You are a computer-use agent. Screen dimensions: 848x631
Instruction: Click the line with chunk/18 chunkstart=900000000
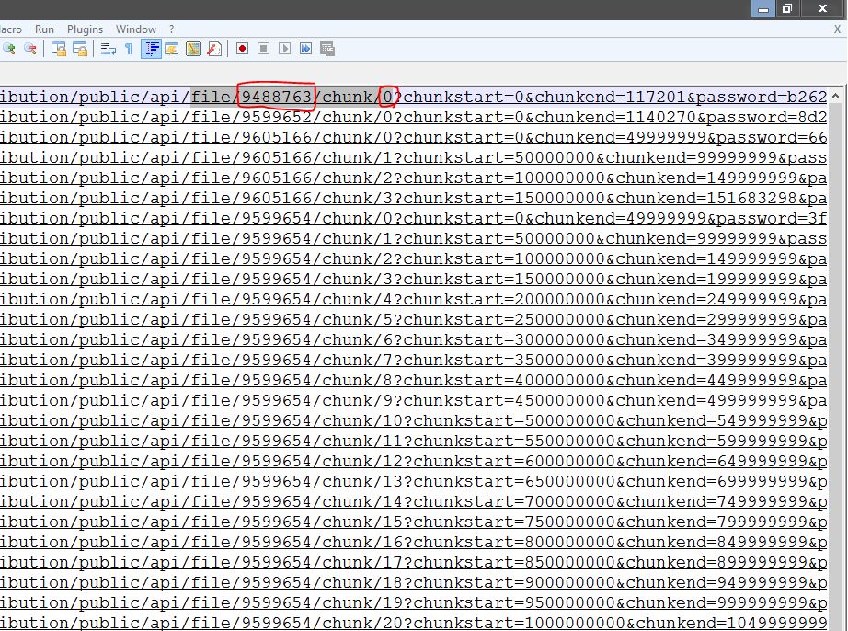coord(414,583)
